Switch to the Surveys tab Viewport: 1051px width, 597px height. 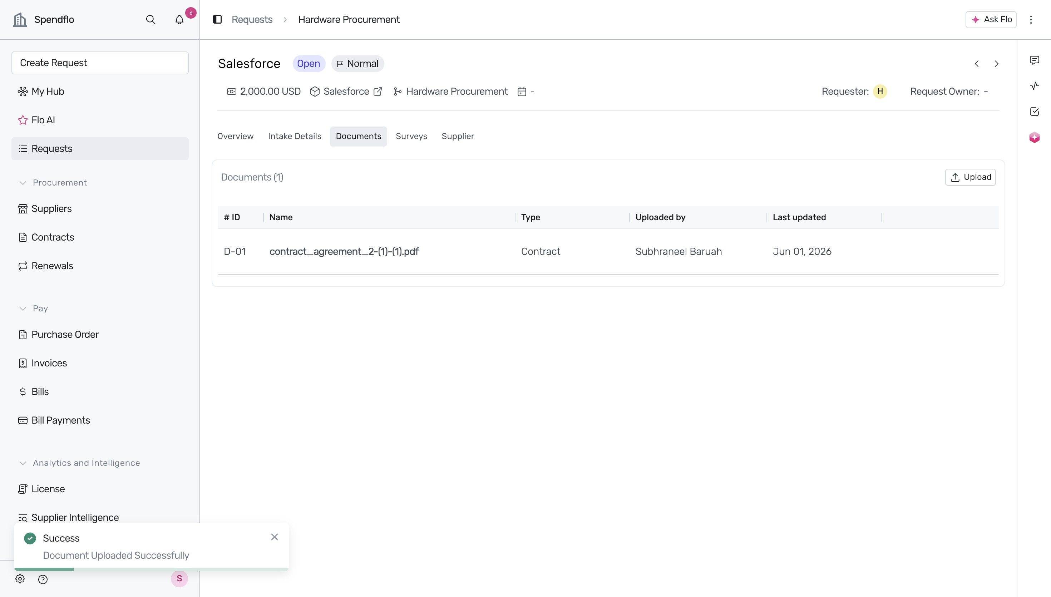[x=411, y=137]
